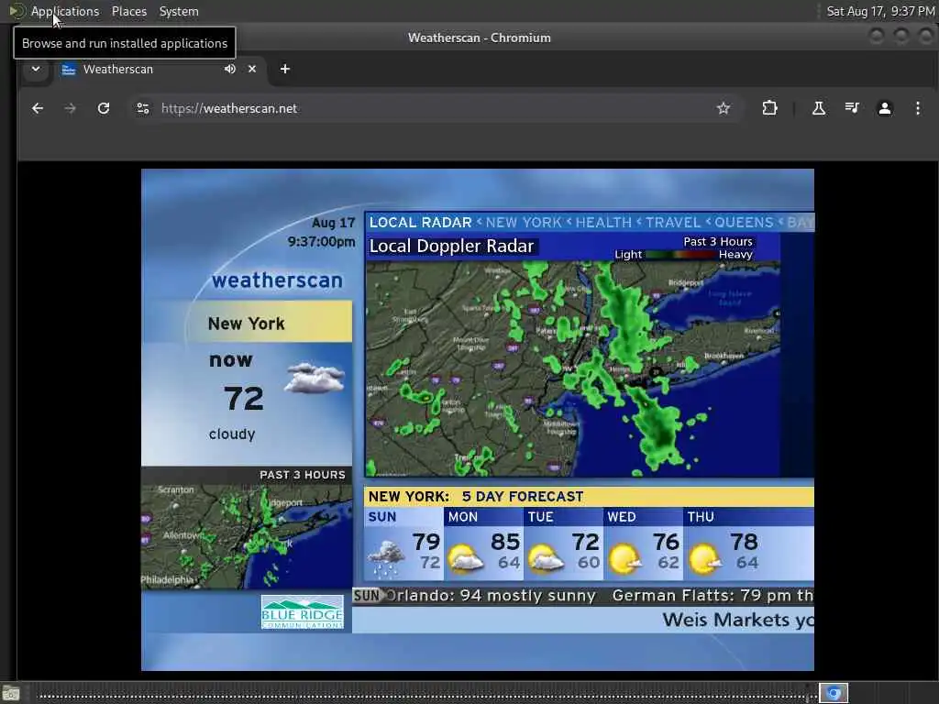The image size is (939, 704).
Task: Click the Orlando: 94 mostly sunny ticker
Action: point(490,596)
